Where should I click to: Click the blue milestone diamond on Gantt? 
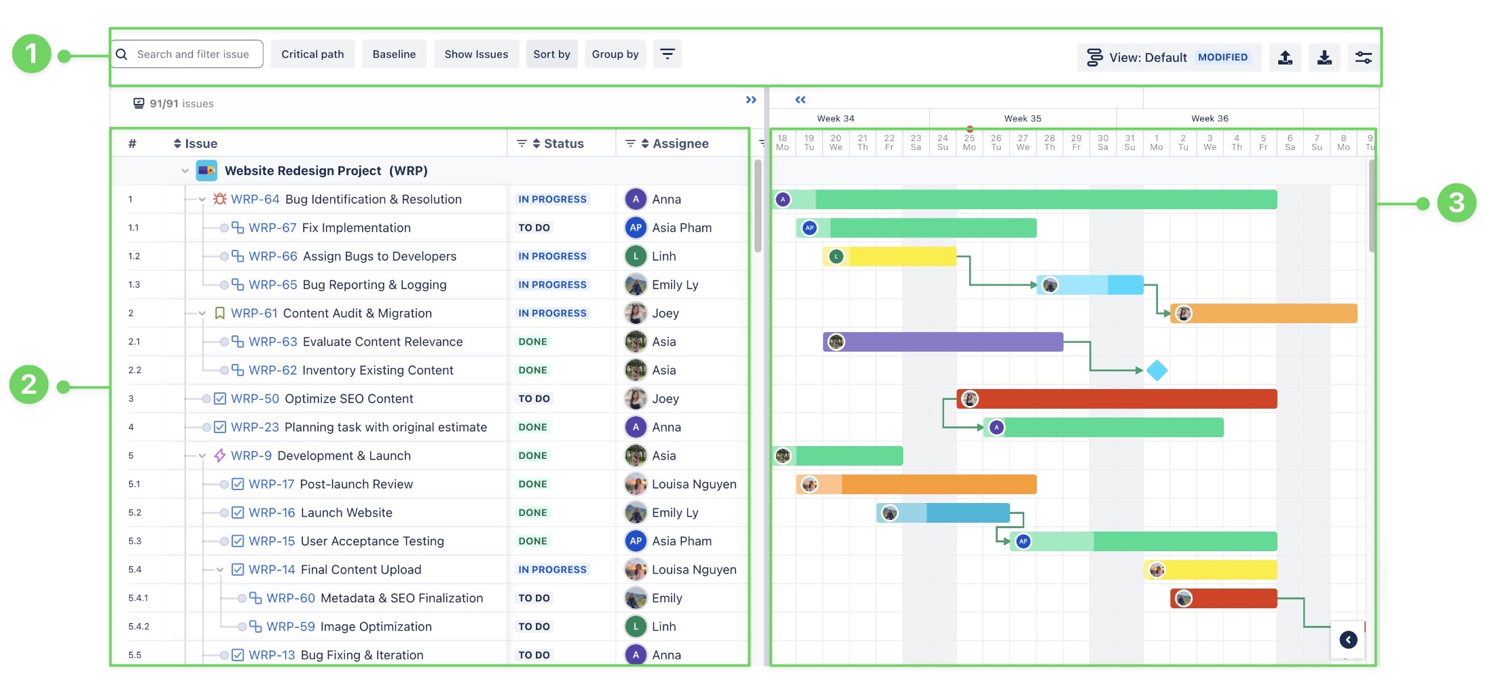click(x=1157, y=370)
